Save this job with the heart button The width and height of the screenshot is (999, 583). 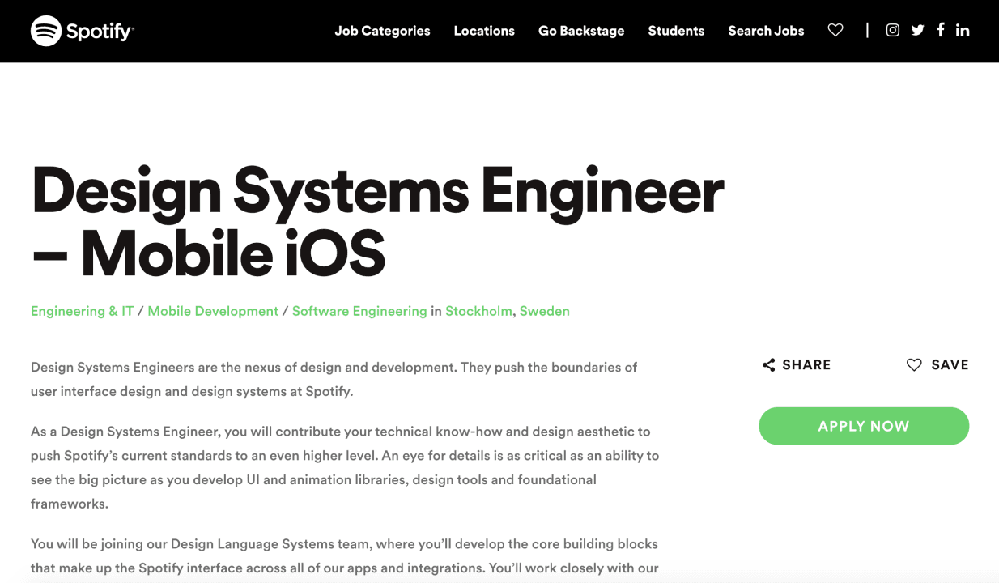937,365
